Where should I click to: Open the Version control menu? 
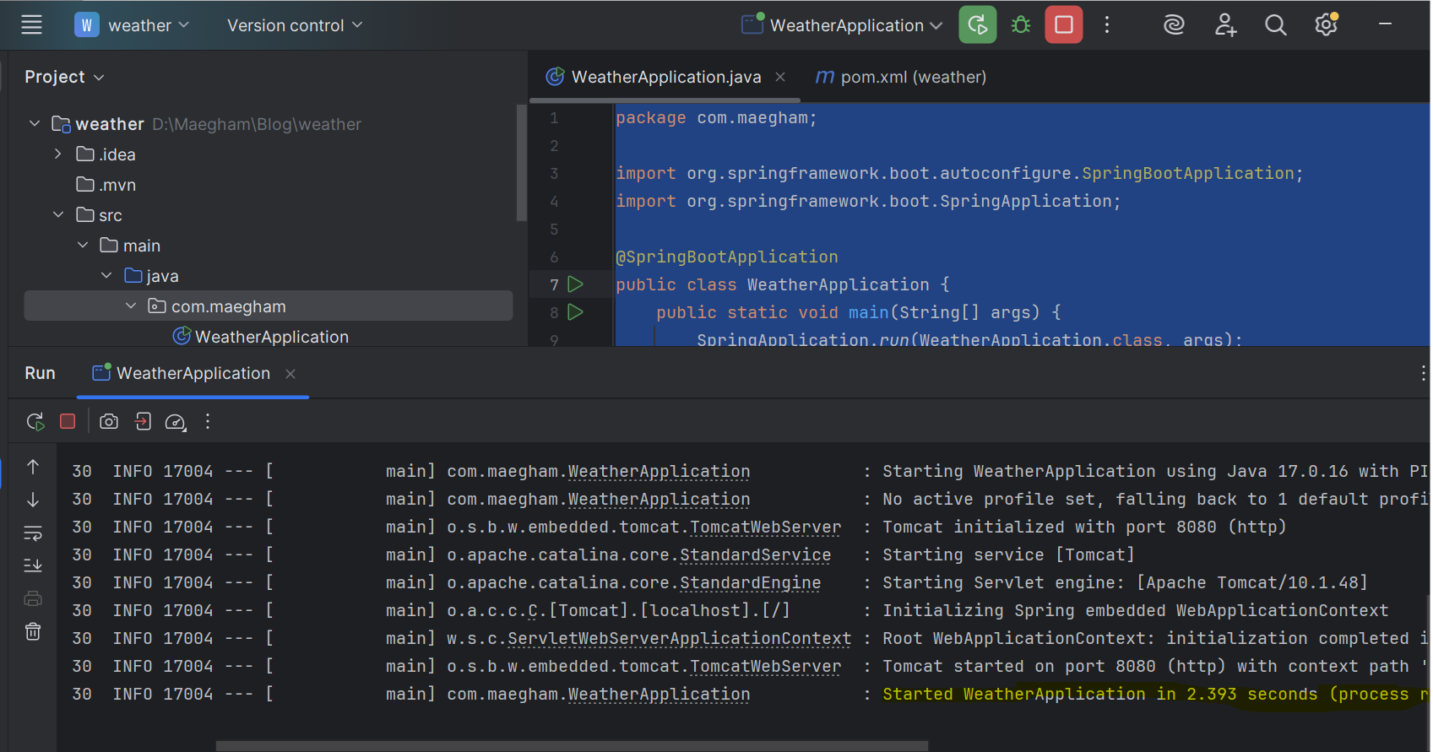pos(295,25)
